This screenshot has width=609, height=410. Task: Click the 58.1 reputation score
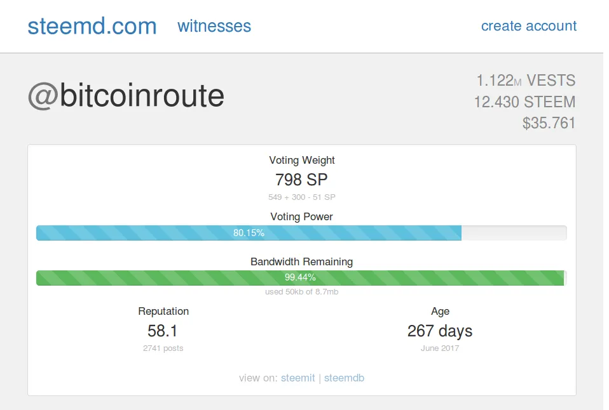pyautogui.click(x=163, y=331)
